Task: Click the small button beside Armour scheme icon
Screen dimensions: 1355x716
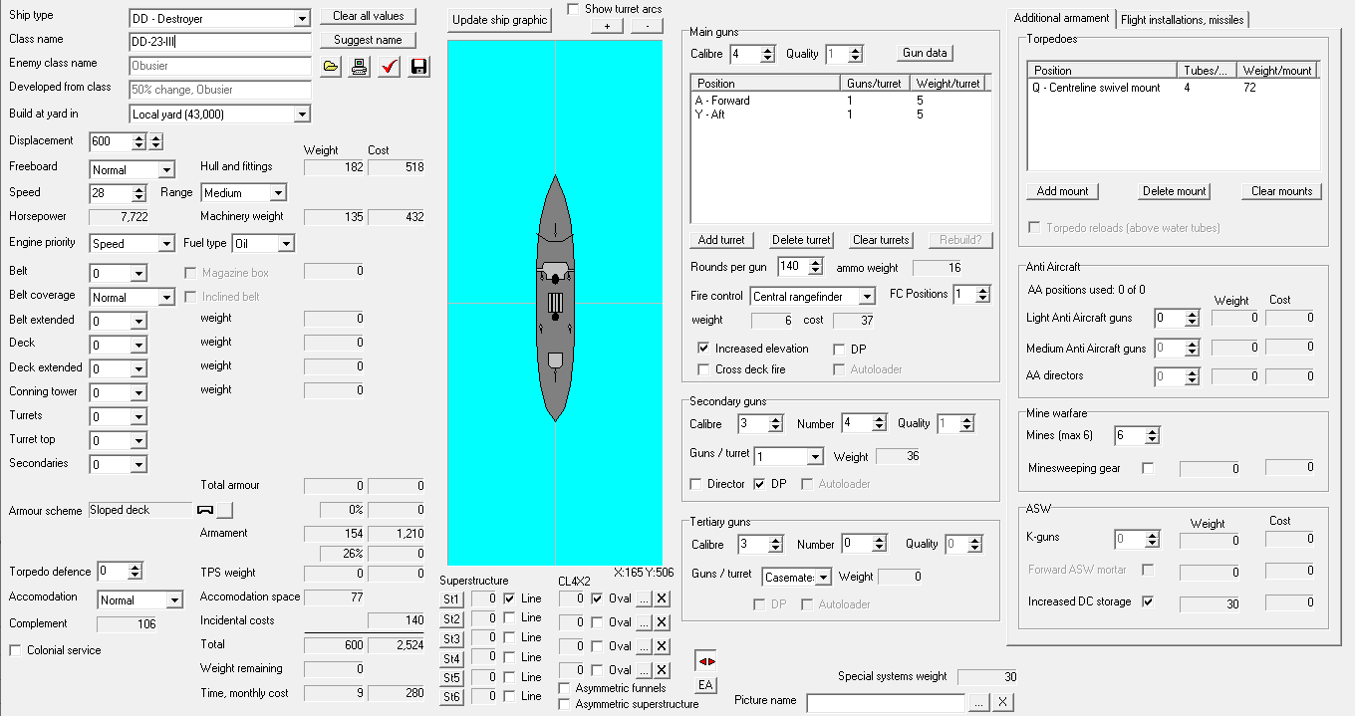Action: coord(224,510)
